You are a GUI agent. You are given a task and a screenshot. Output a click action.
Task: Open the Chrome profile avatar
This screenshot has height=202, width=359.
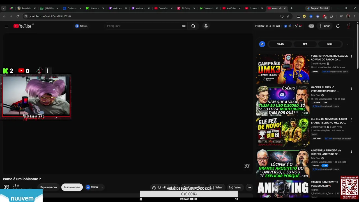coord(348,16)
